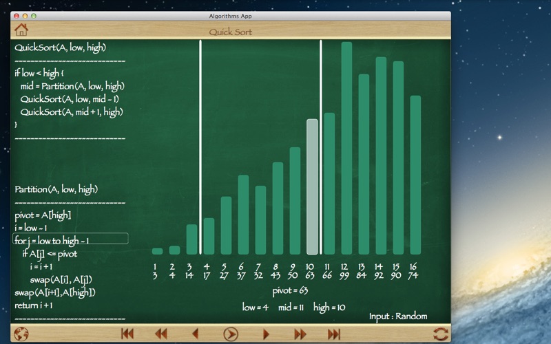Image resolution: width=551 pixels, height=344 pixels.
Task: Click the highlighted 'for j = low to high - 1' line
Action: pos(70,239)
